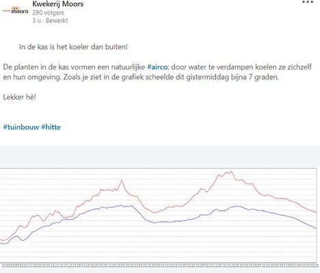Click the headline In de kas is het koeler
This screenshot has height=273, width=320.
(73, 47)
